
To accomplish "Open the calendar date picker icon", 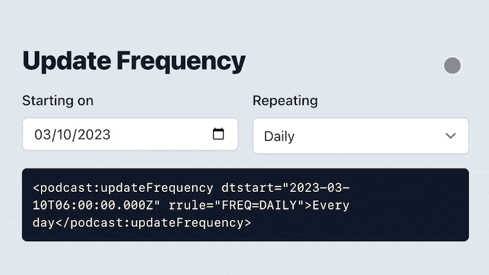I will [x=218, y=134].
